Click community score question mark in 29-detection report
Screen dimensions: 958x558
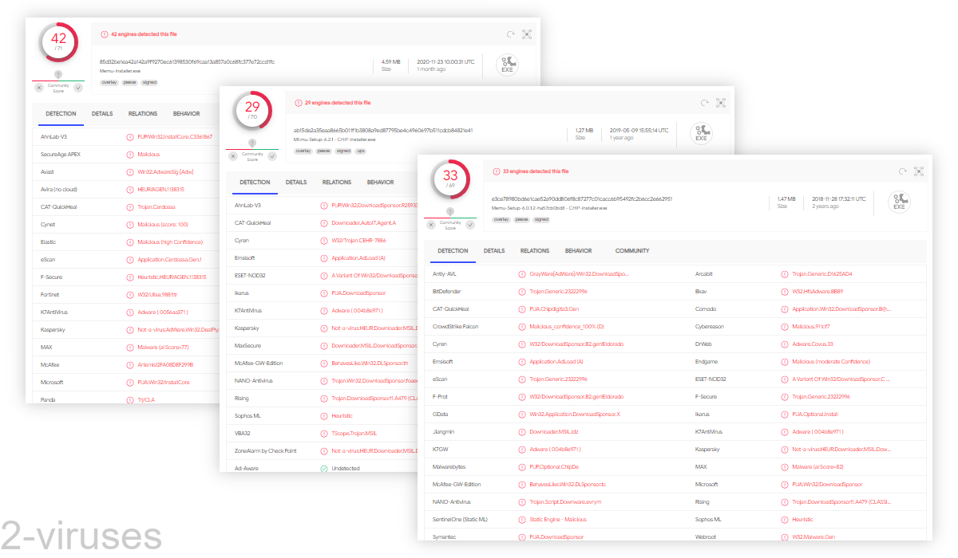252,143
